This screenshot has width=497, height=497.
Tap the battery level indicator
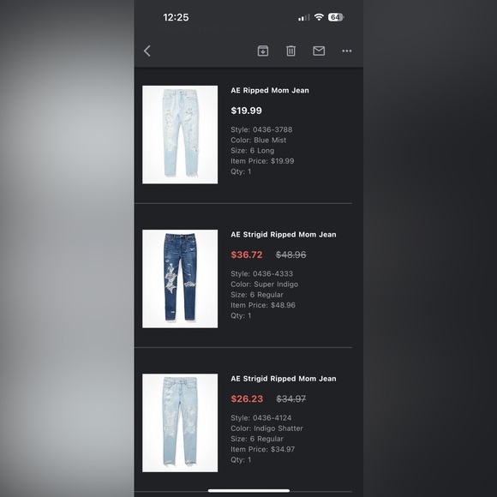click(336, 17)
